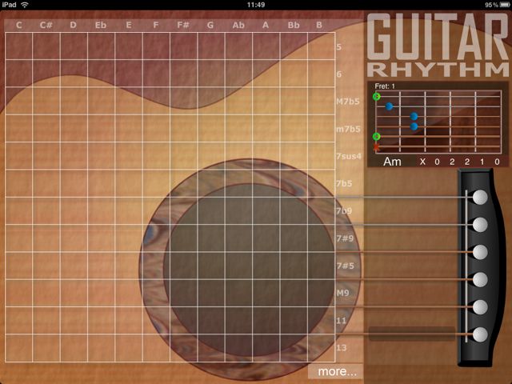The width and height of the screenshot is (512, 384).
Task: Click the "1" in the fingering numbers
Action: [482, 162]
